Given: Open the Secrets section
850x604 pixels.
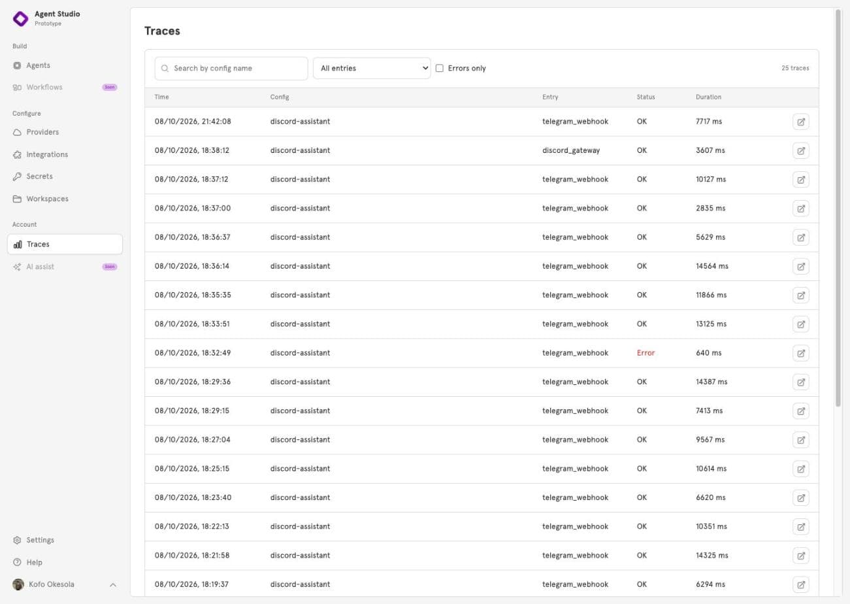Looking at the screenshot, I should [65, 176].
